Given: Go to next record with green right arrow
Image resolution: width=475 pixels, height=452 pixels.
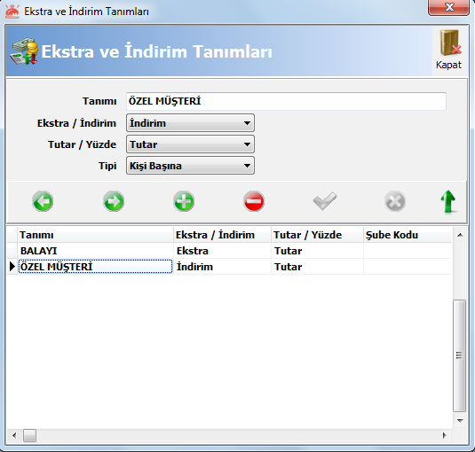Looking at the screenshot, I should (x=114, y=201).
